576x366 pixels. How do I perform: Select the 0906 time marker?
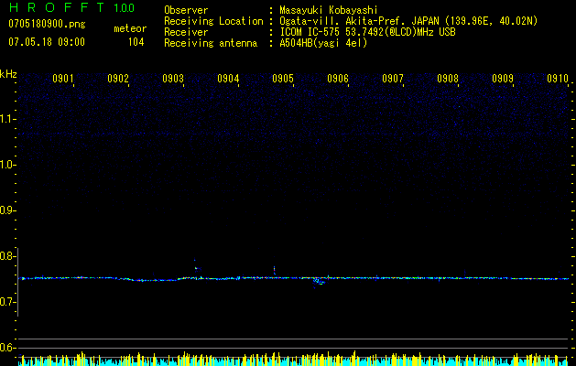click(338, 79)
